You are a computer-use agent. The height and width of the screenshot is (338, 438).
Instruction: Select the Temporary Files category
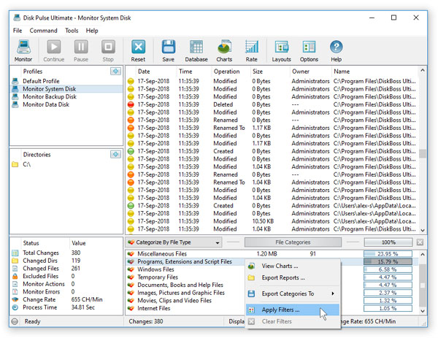coord(158,277)
